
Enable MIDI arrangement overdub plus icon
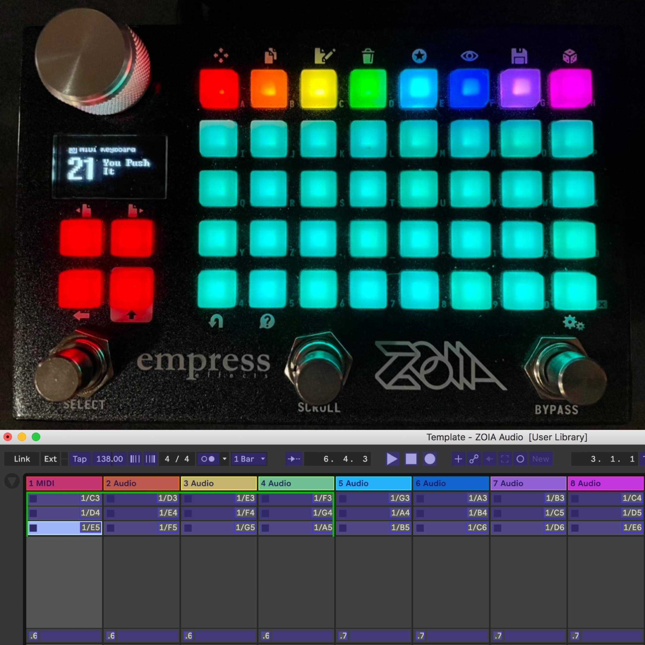click(x=458, y=459)
